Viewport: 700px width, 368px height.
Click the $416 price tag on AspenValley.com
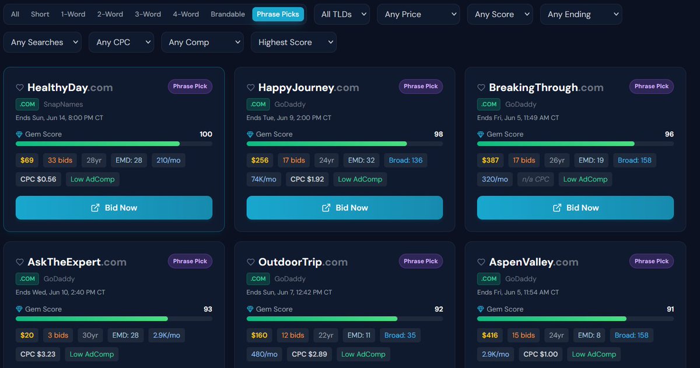pyautogui.click(x=491, y=335)
